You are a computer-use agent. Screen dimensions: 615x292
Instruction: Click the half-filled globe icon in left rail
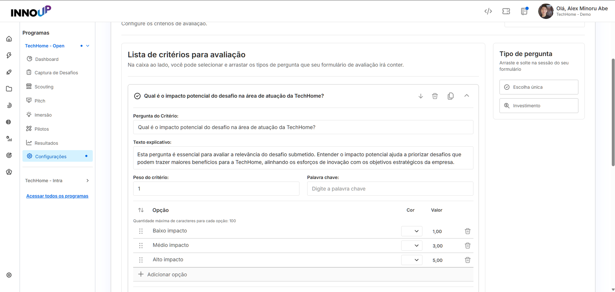[9, 122]
